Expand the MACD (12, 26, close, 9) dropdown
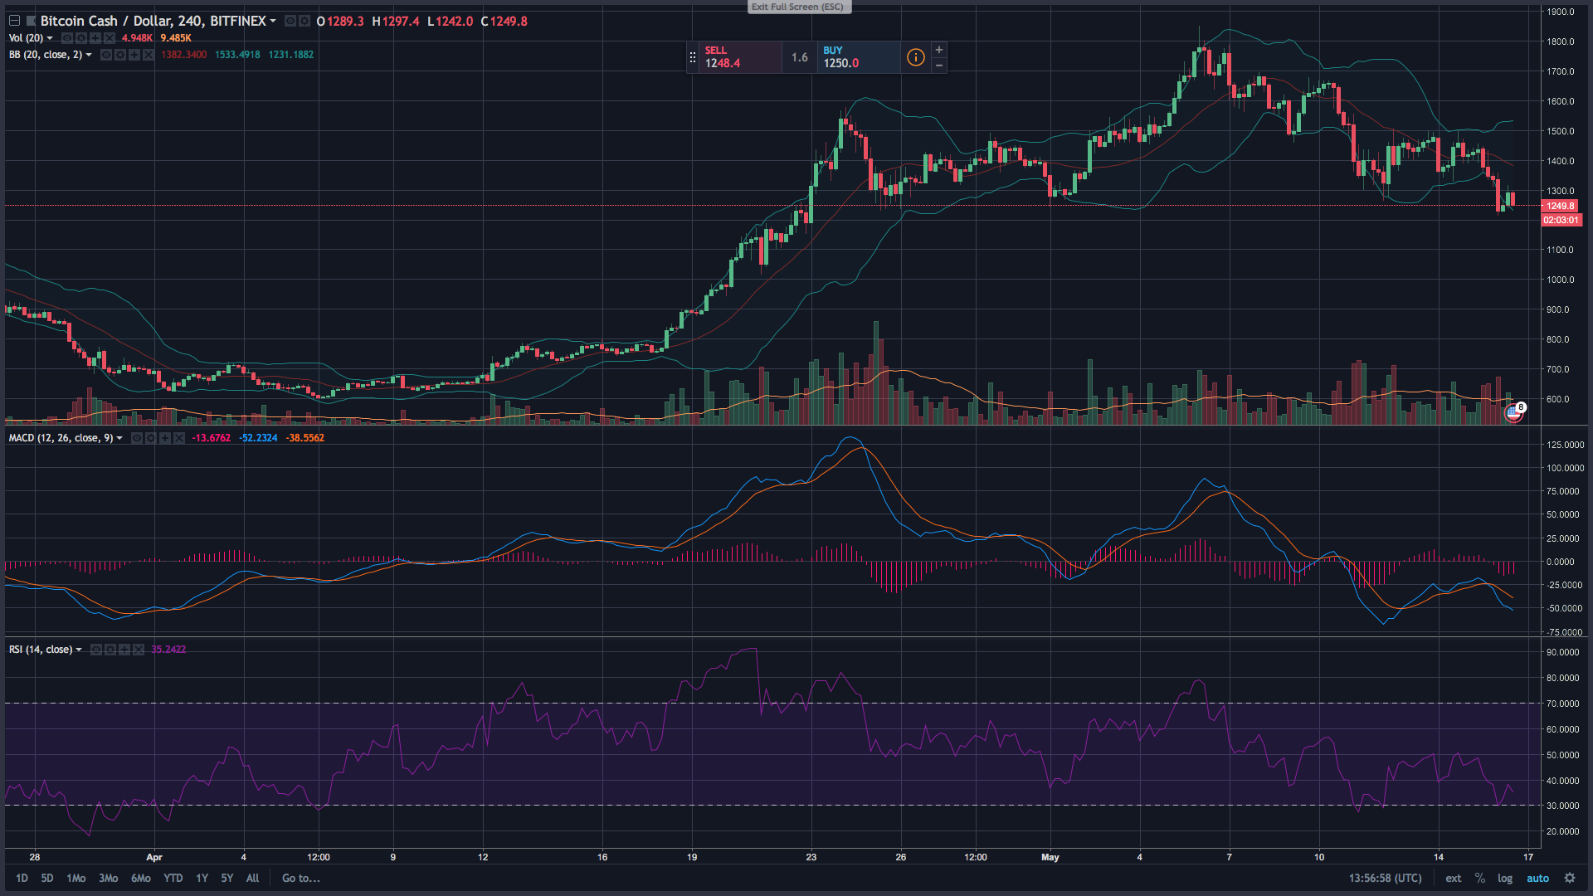Image resolution: width=1593 pixels, height=896 pixels. (x=119, y=438)
